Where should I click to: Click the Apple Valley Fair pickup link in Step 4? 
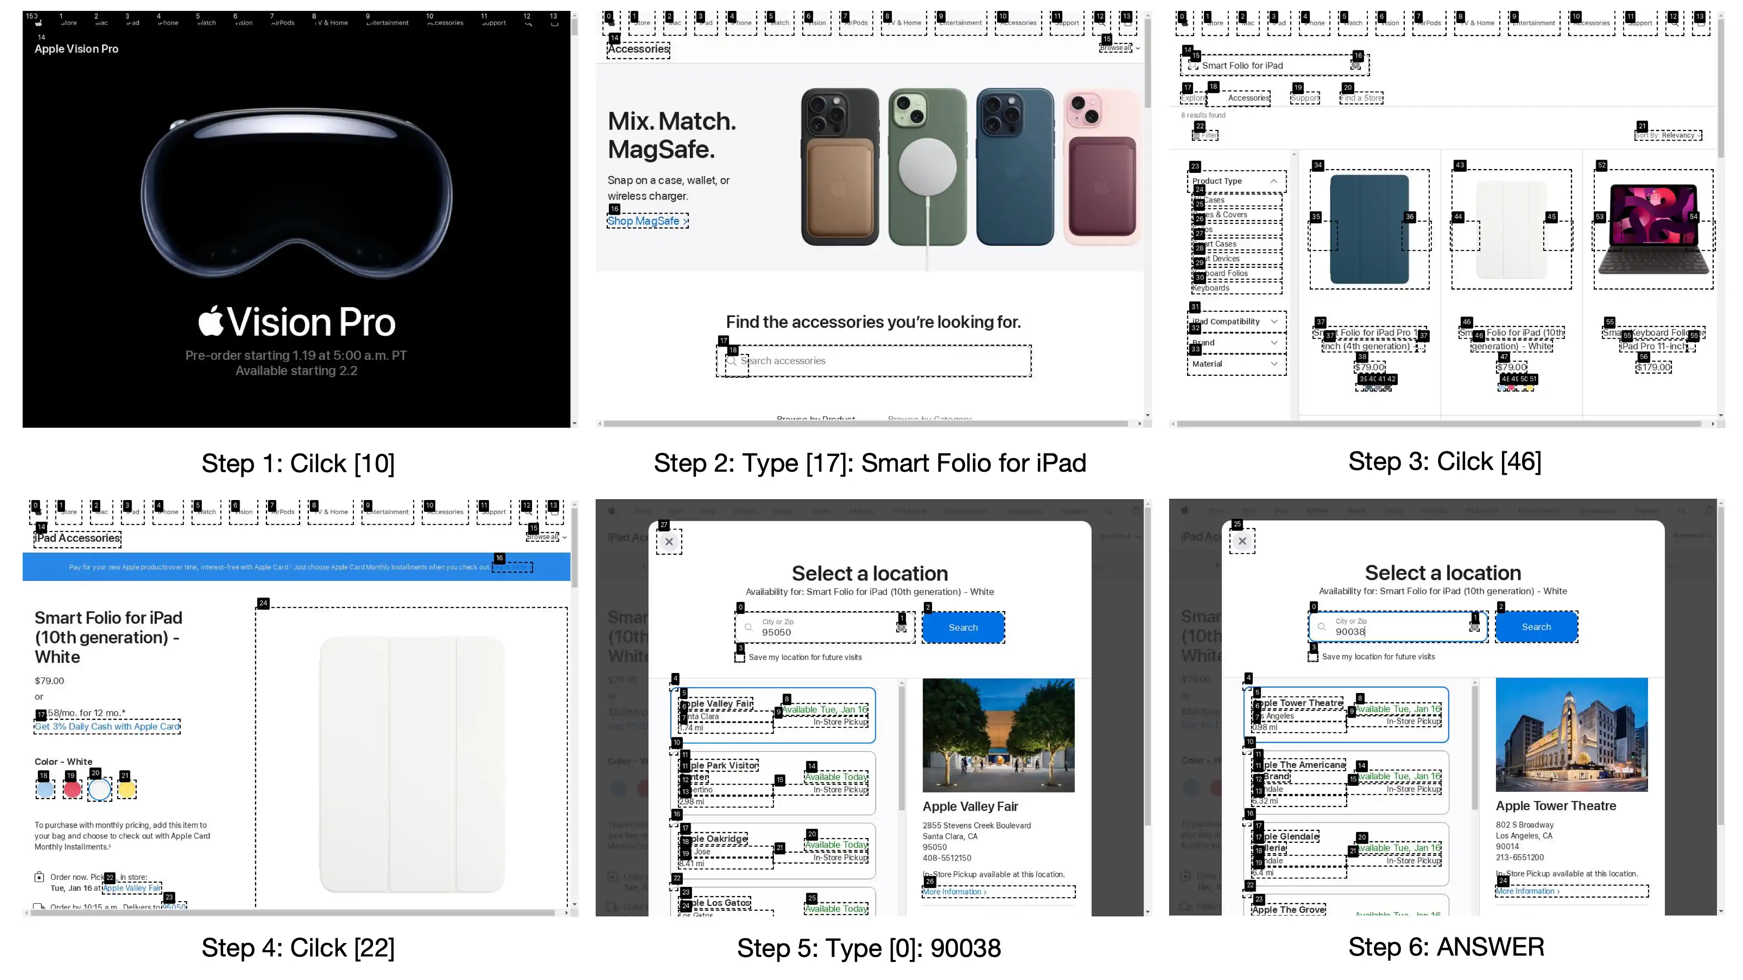coord(132,888)
